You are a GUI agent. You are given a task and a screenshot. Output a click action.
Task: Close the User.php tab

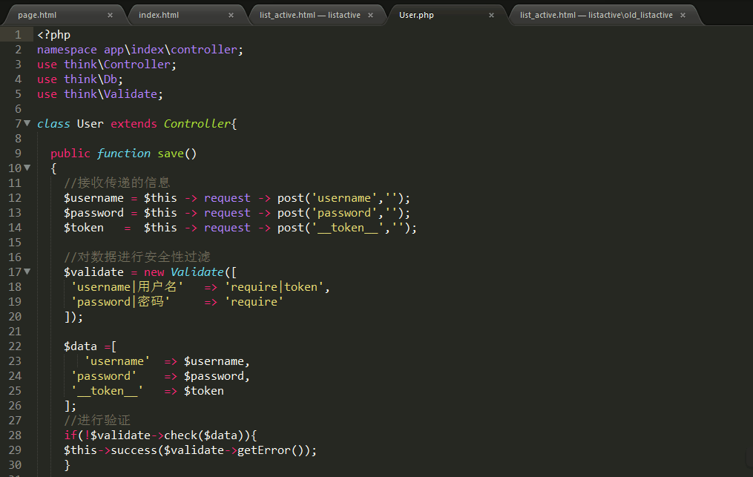pos(491,15)
